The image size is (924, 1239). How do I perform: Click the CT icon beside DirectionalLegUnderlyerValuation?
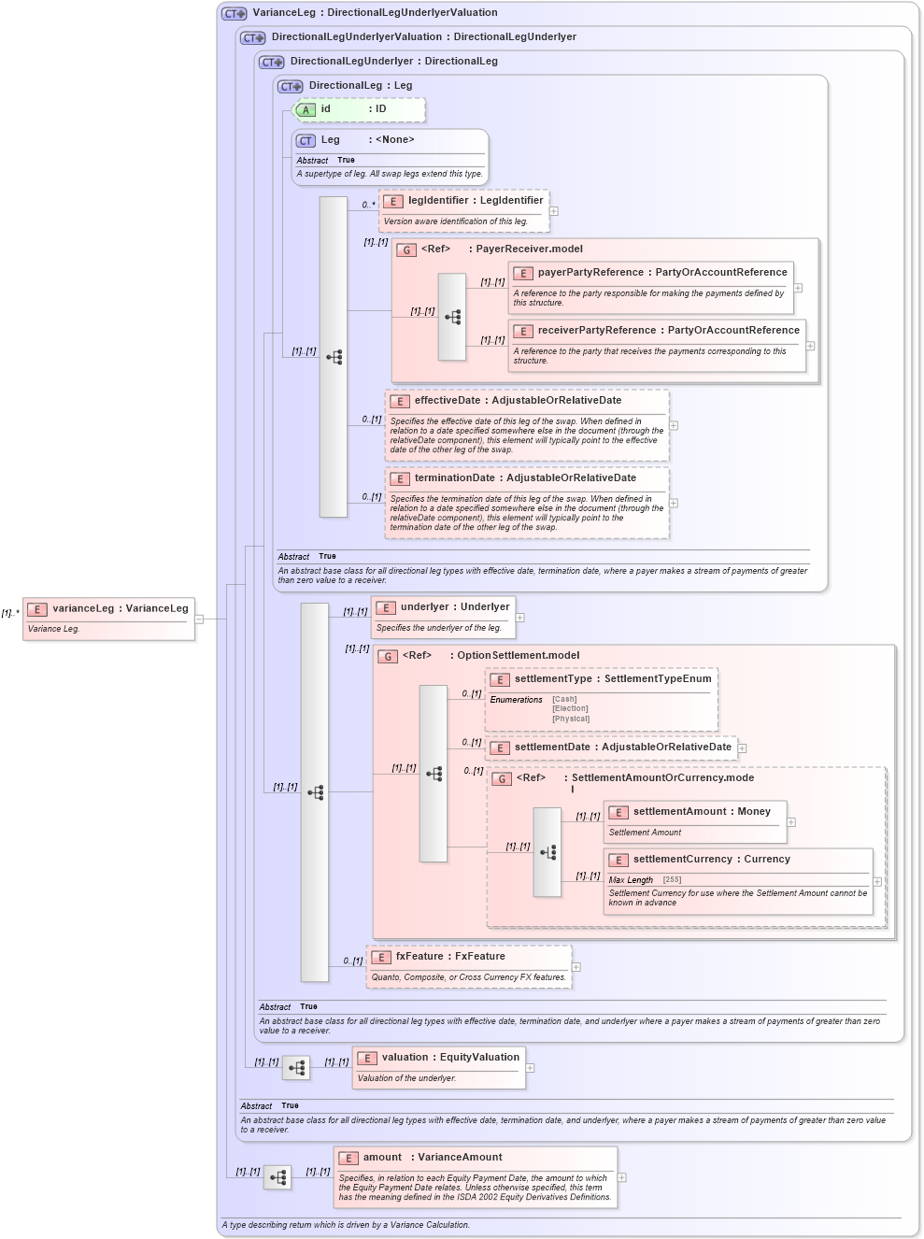252,37
